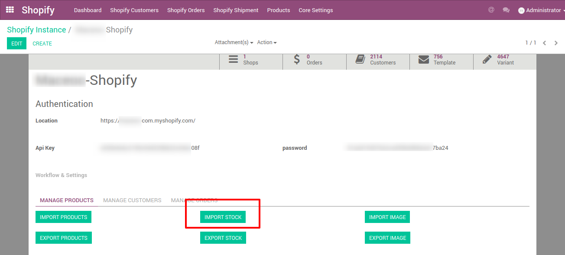This screenshot has height=255, width=565.
Task: Open the Variant stat with pencil icon
Action: (505, 60)
